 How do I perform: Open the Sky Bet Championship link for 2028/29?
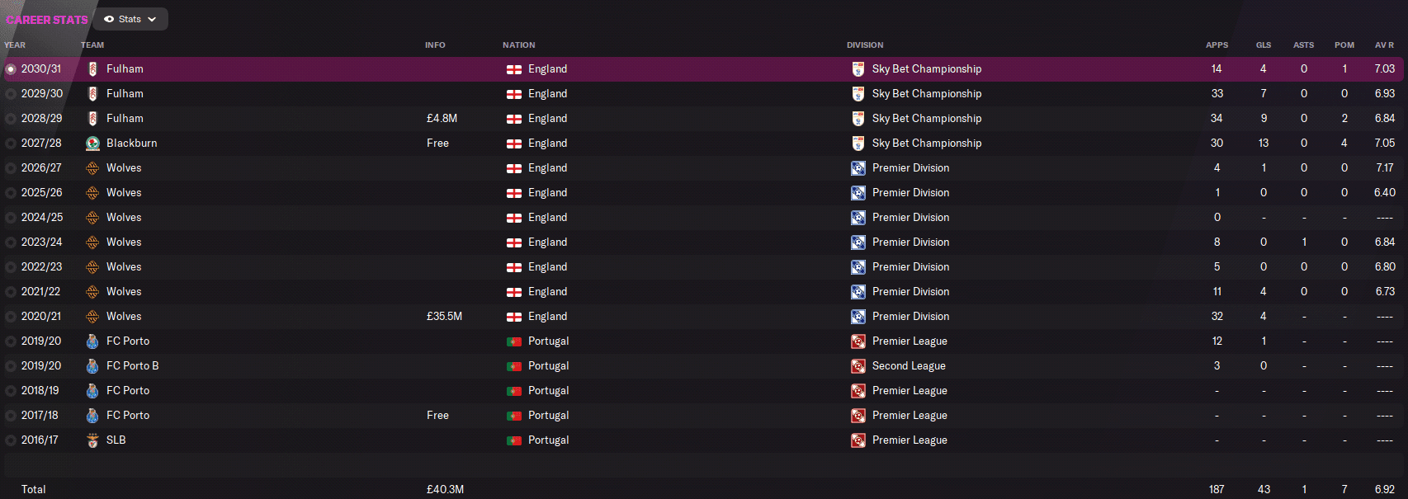(927, 119)
